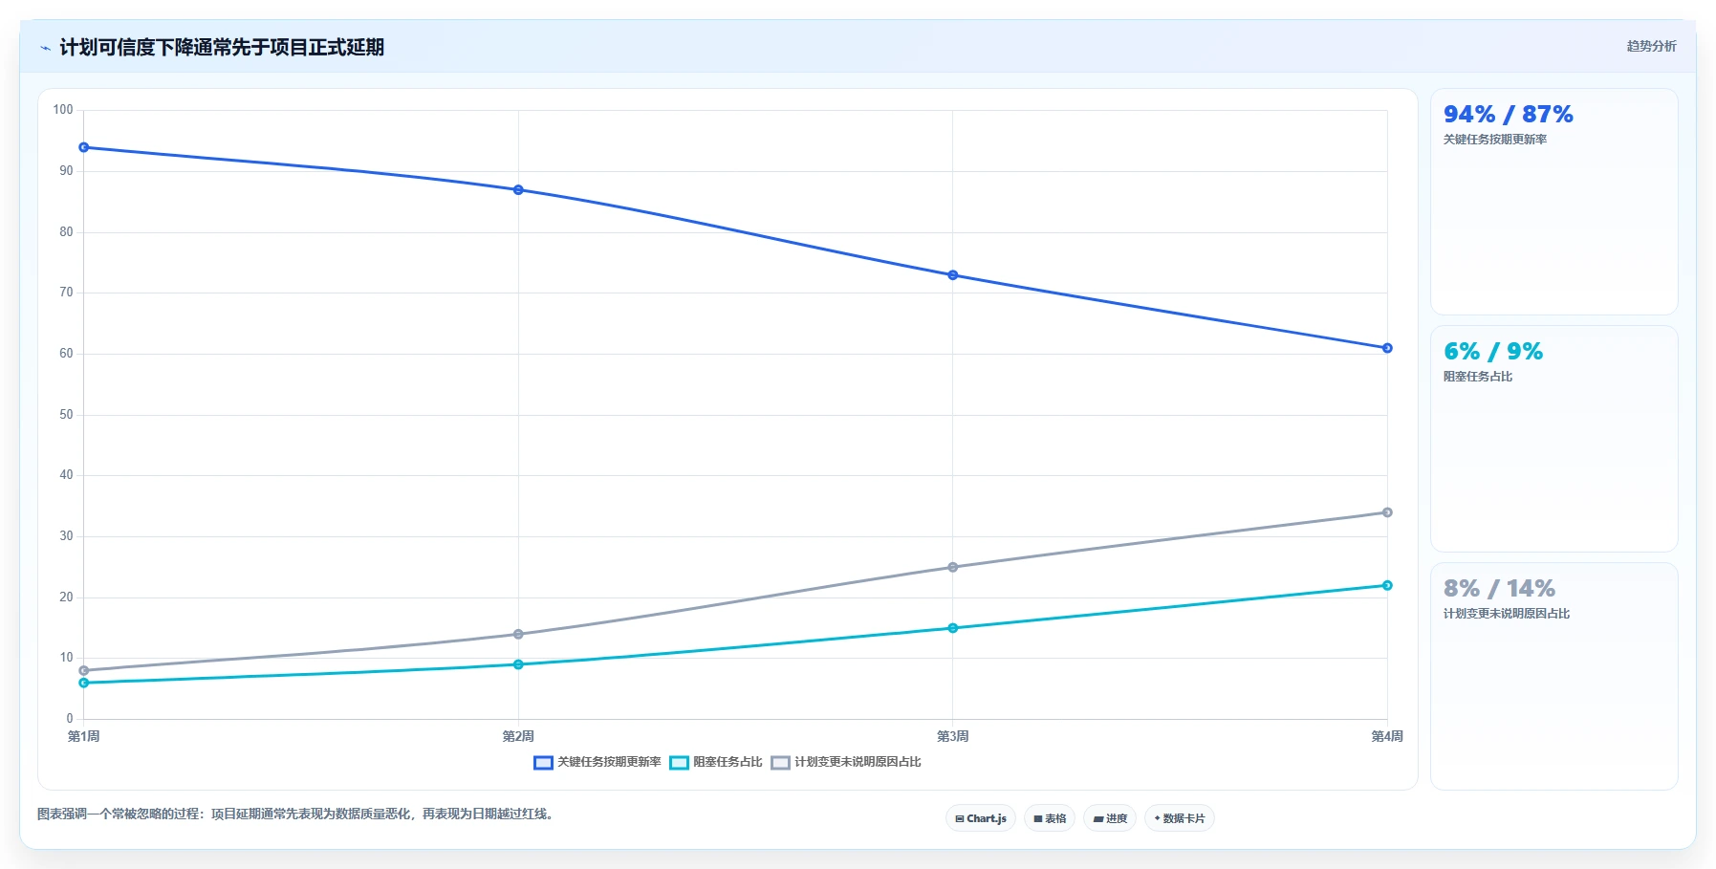Select the gray data point at 第1周 (8)
Screen dimensions: 1716x869
[x=84, y=670]
